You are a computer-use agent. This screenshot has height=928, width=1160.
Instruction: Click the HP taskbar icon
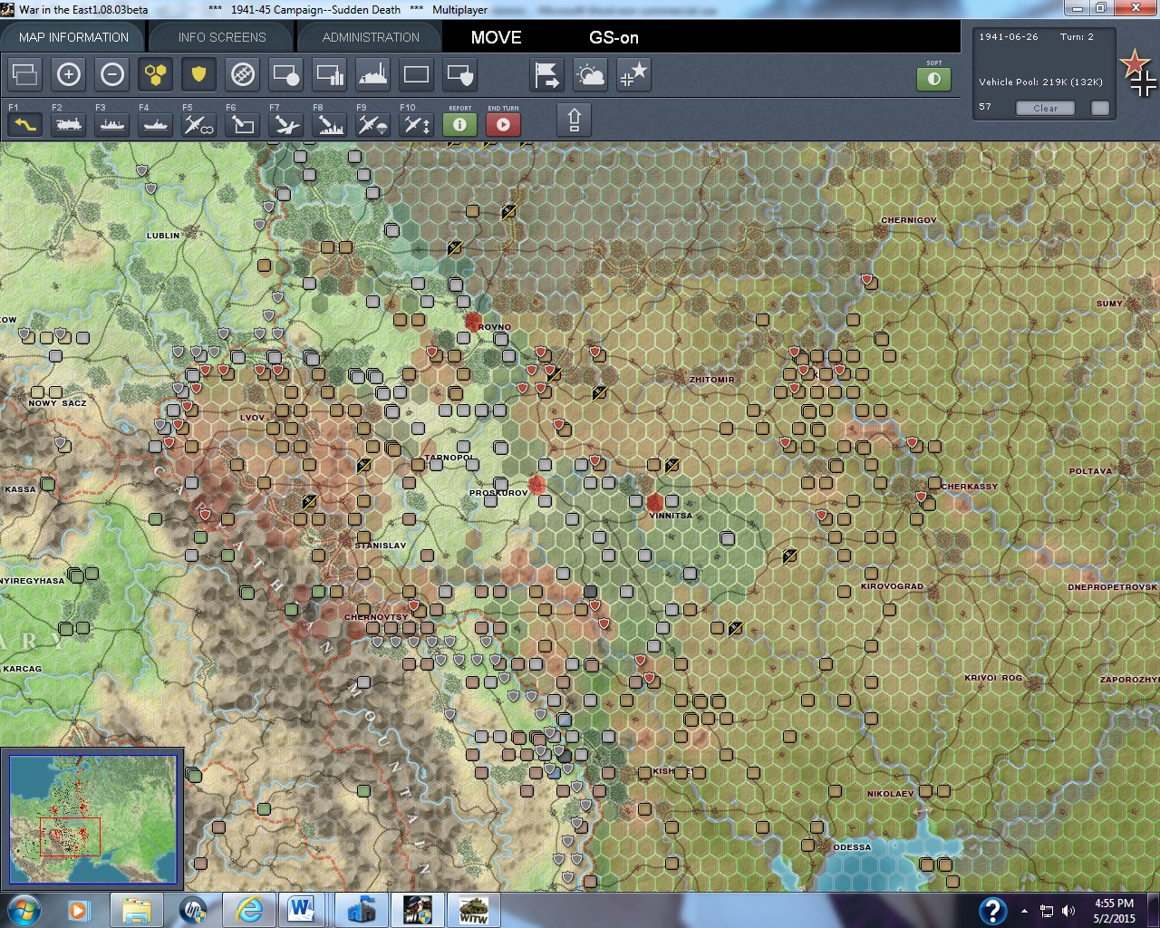pos(193,910)
